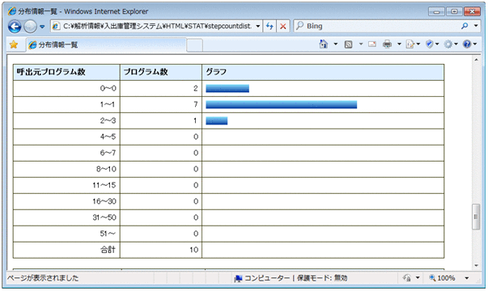Image resolution: width=488 pixels, height=291 pixels.
Task: Click the グラフ column header
Action: pos(323,72)
